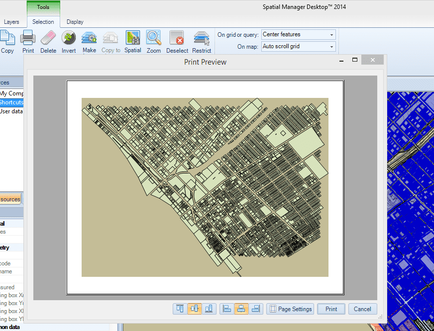
Task: Switch to the Display ribbon tab
Action: (75, 22)
